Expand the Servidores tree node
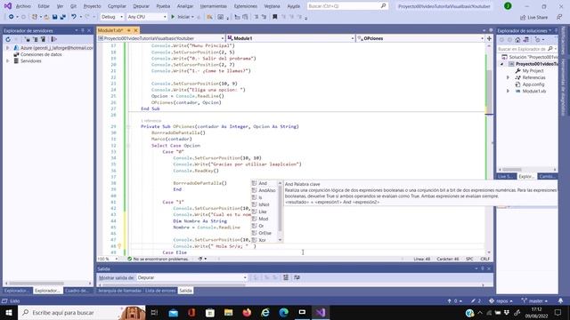This screenshot has width=570, height=320. [8, 61]
